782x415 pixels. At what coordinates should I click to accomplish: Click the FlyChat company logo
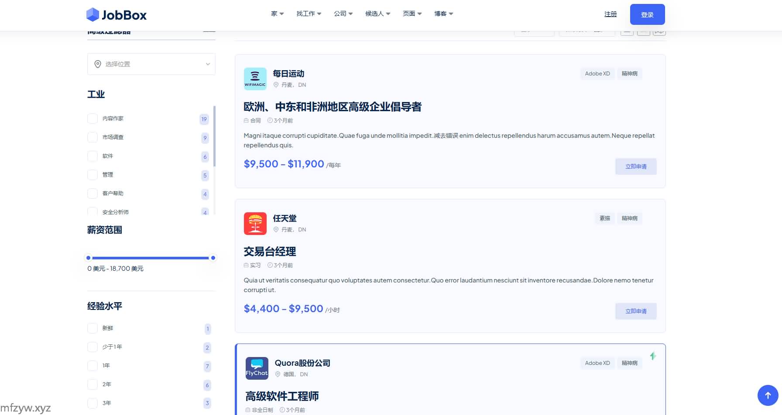coord(257,368)
